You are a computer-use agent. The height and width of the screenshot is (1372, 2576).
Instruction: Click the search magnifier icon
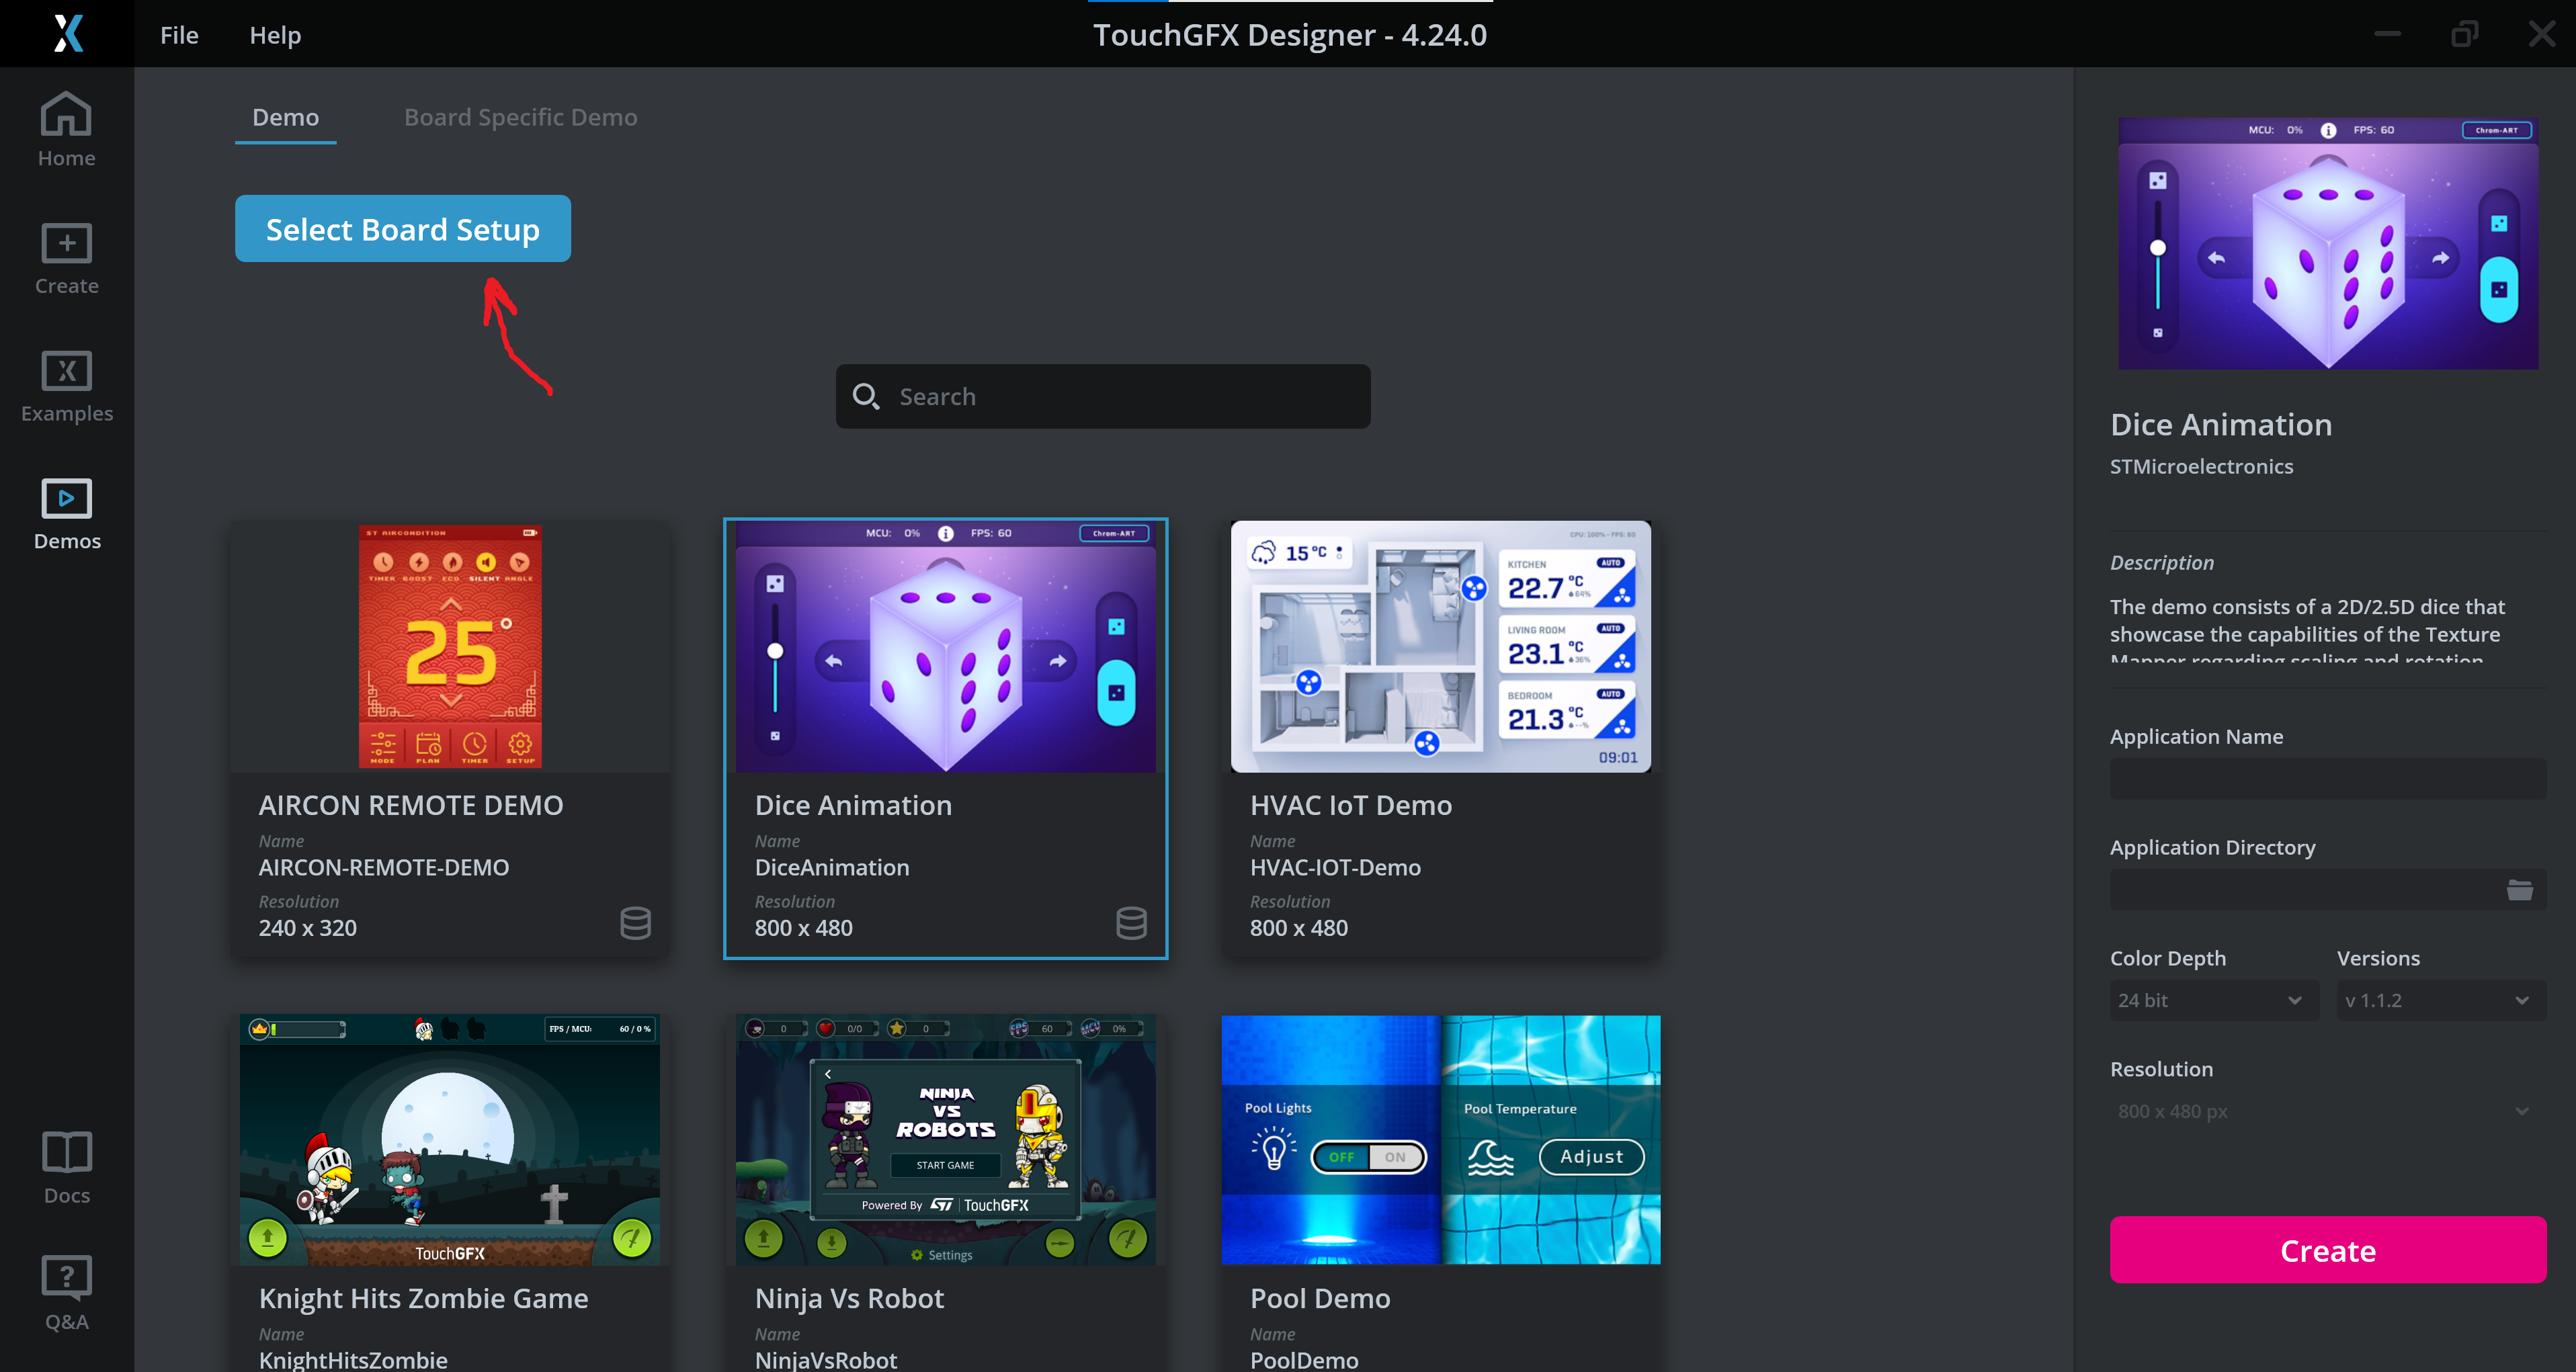coord(866,396)
